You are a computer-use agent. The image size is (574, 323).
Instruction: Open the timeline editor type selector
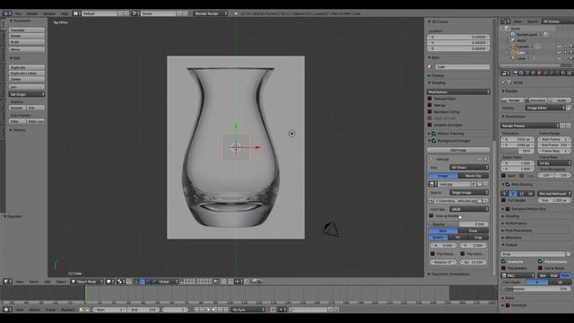point(7,310)
